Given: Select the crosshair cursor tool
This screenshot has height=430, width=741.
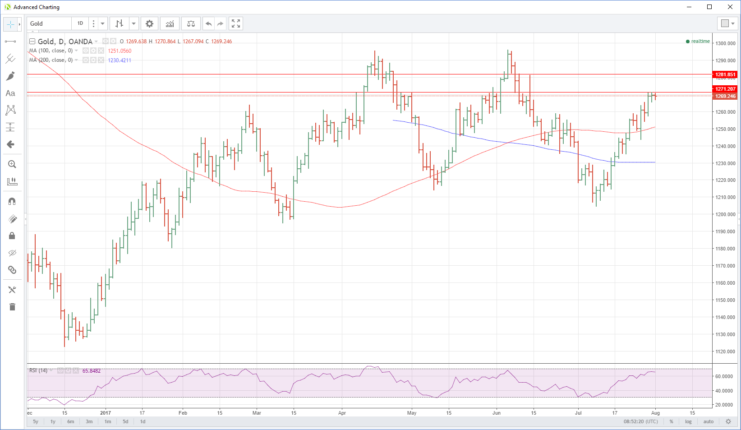Looking at the screenshot, I should (x=10, y=24).
